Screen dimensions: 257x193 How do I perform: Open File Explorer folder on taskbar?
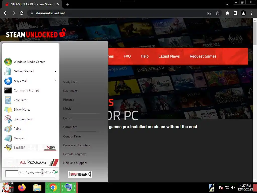(37, 188)
